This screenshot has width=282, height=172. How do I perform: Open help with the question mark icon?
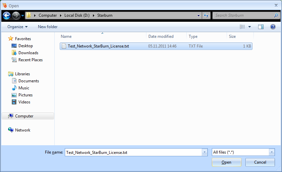click(273, 27)
